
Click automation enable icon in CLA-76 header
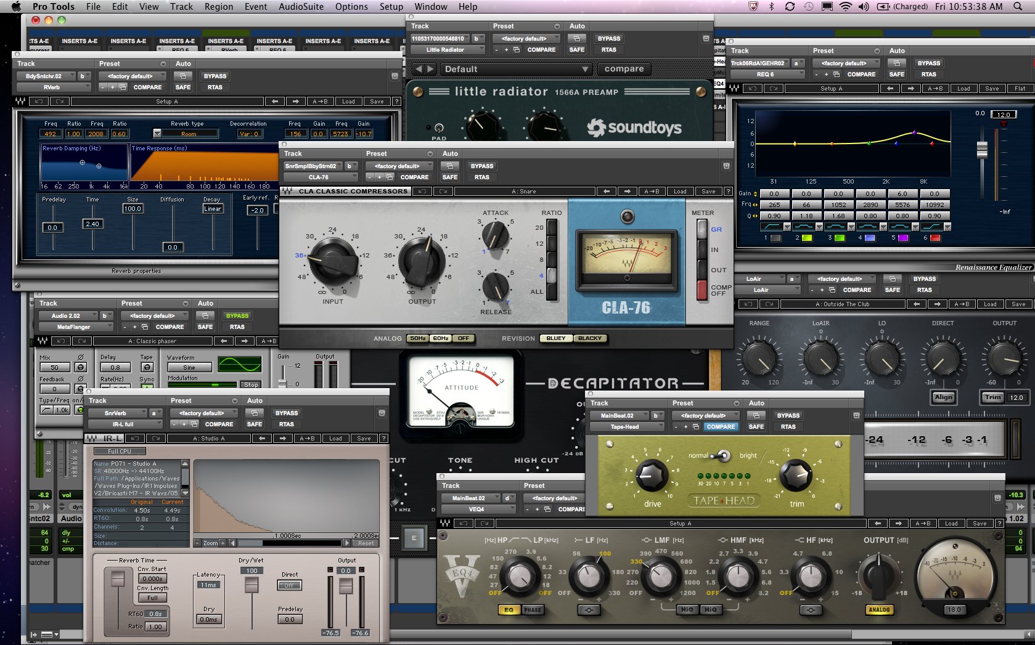[449, 166]
